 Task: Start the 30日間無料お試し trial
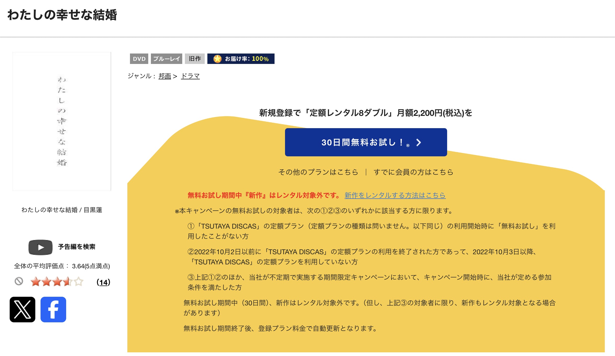tap(366, 142)
